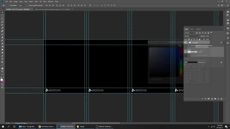
Task: Hide the copyrights group layer
Action: coord(185,43)
